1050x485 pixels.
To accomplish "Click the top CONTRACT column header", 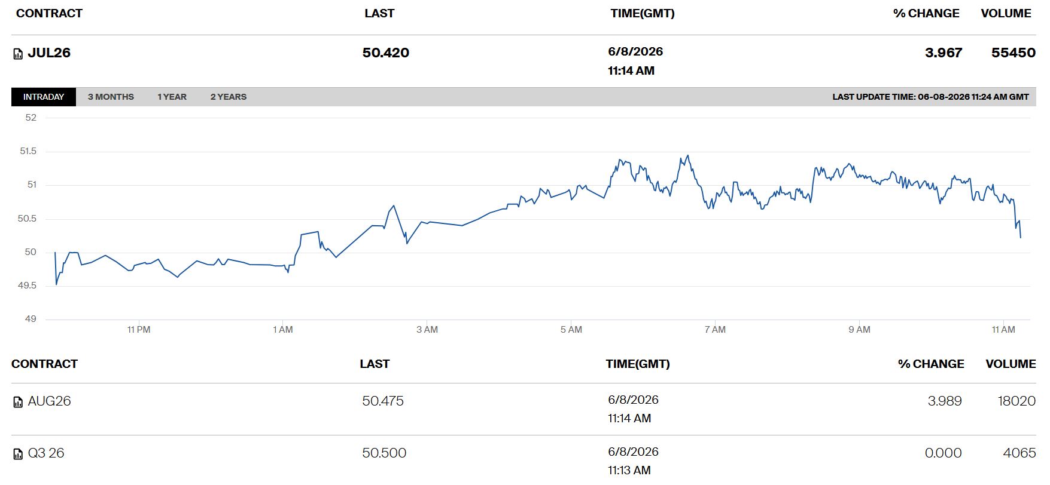I will [49, 13].
